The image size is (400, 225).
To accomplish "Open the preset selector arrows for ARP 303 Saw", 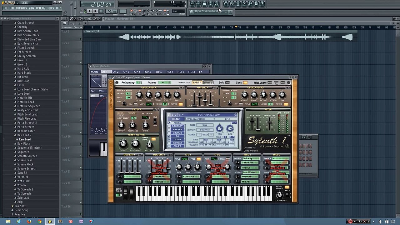I will [236, 115].
